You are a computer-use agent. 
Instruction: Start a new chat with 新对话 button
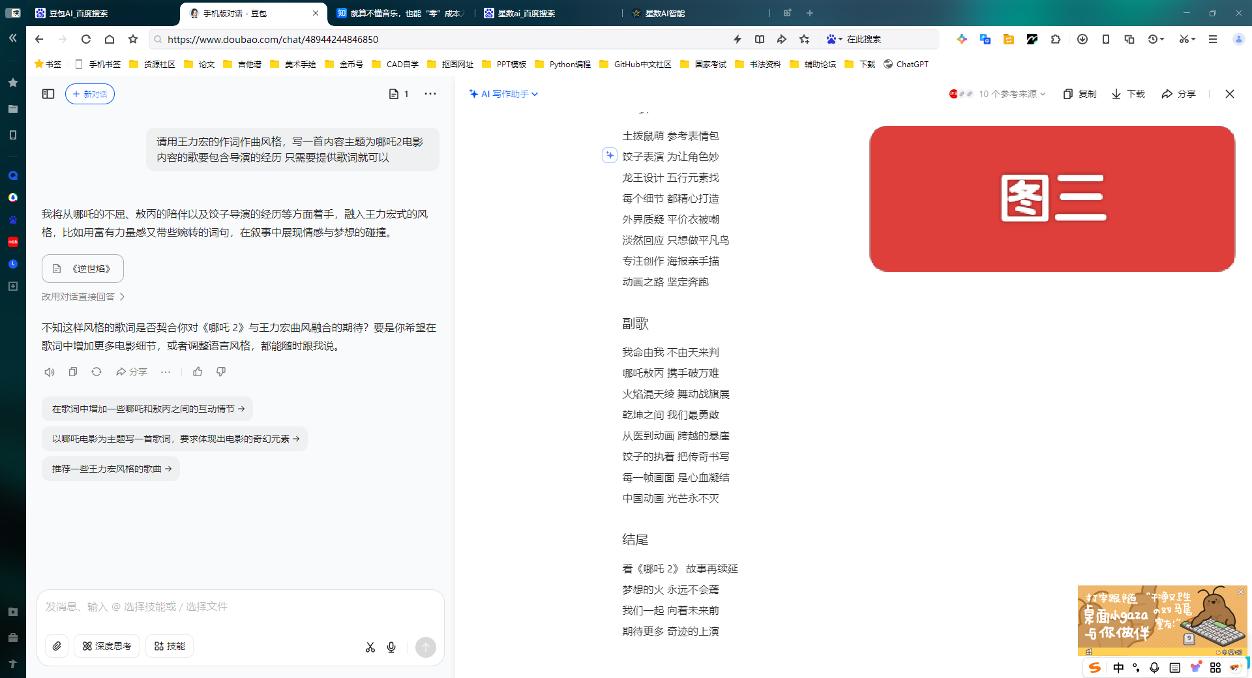click(89, 94)
